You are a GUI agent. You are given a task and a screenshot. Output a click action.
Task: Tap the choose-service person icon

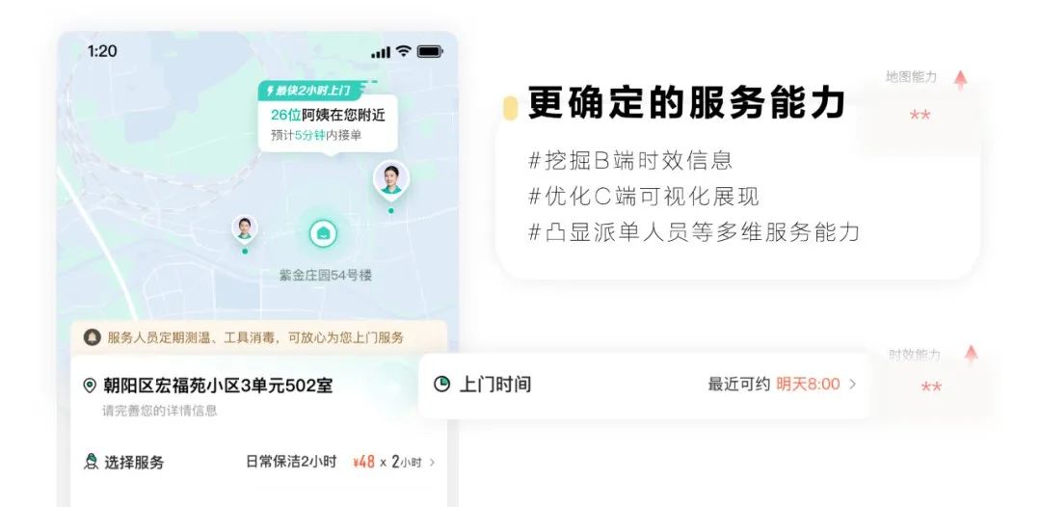(91, 462)
